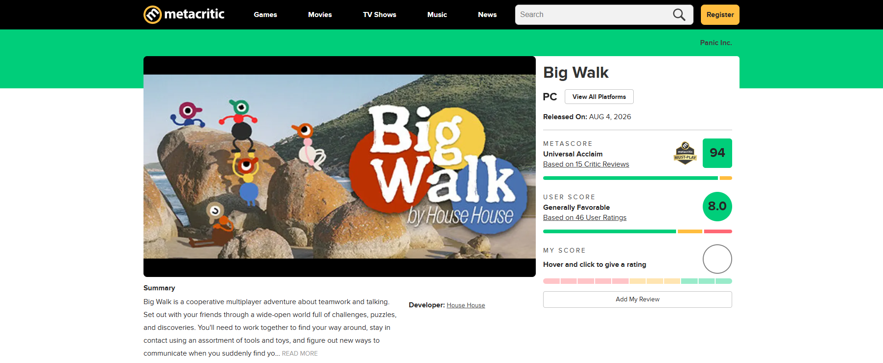
Task: Click Hover and click to give a rating text
Action: 595,265
